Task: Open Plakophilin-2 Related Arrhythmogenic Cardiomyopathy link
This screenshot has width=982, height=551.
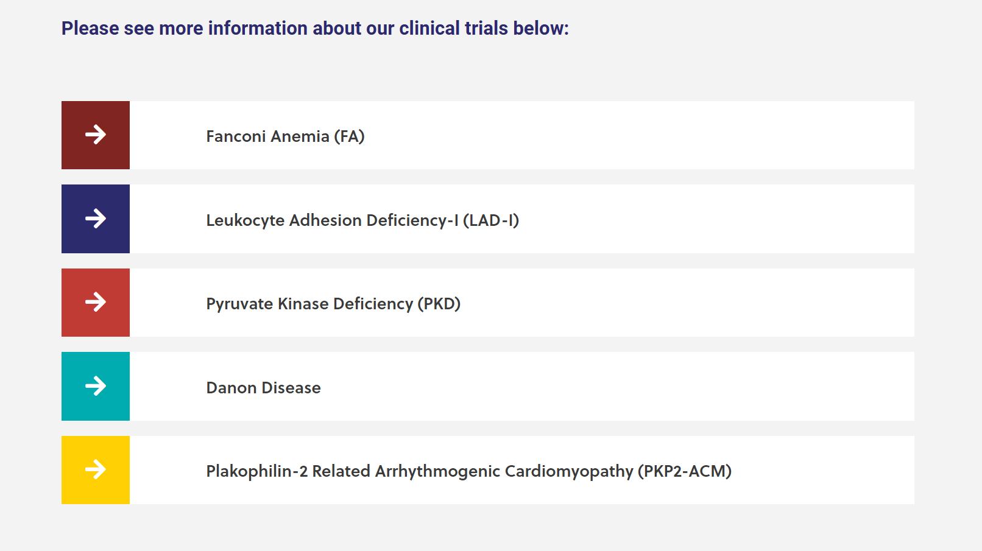Action: (468, 471)
